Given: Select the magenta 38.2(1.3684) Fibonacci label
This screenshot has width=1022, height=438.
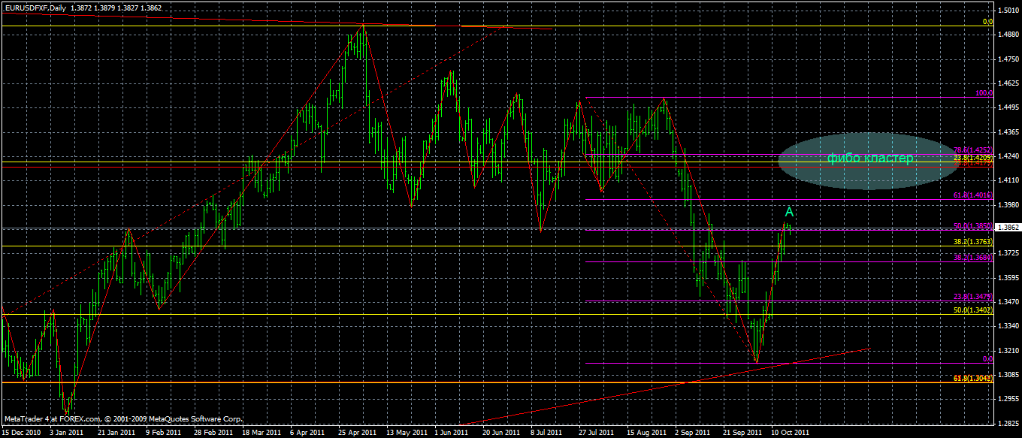Looking at the screenshot, I should coord(973,257).
